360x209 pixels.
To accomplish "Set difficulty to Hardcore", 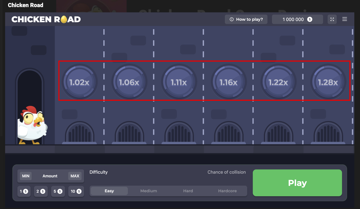I will click(x=227, y=191).
